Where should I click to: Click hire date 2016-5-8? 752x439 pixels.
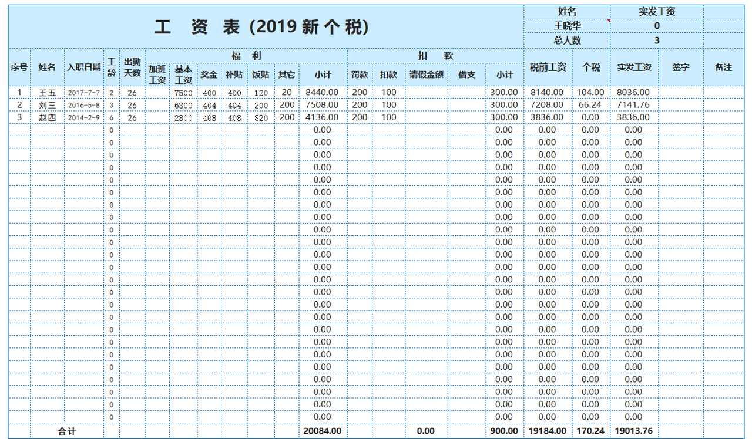(x=84, y=105)
